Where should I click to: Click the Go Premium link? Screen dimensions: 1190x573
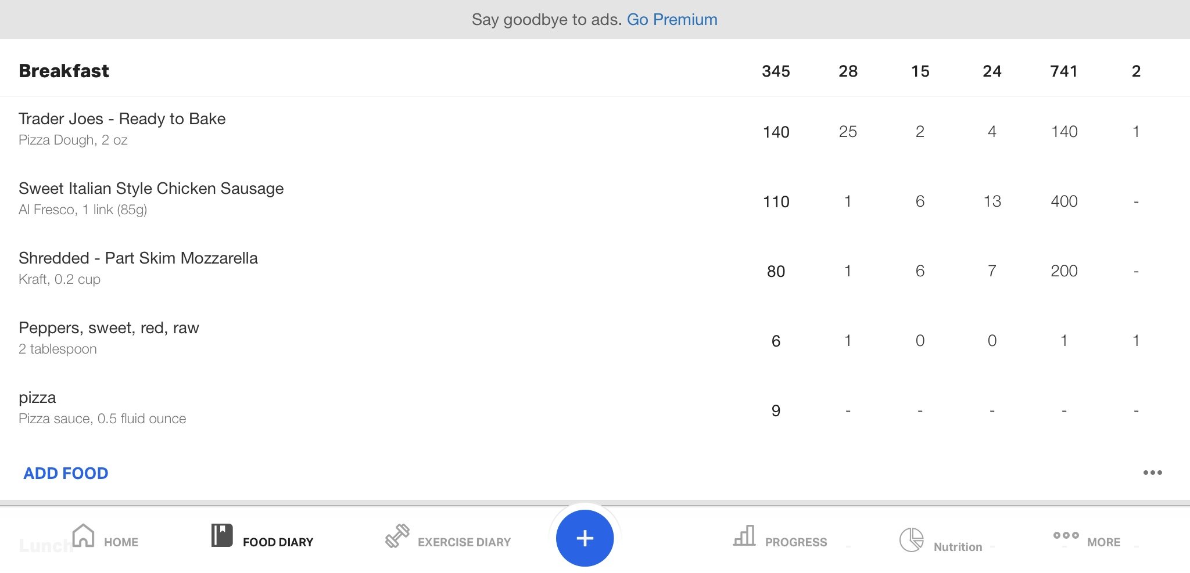672,20
